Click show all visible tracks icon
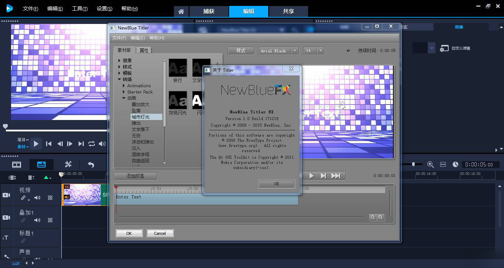 (x=12, y=177)
